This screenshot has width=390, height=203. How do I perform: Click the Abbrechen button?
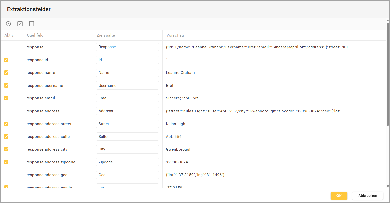pyautogui.click(x=367, y=196)
